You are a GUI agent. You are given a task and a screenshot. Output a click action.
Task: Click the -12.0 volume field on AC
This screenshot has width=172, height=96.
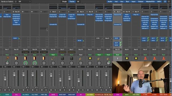pyautogui.click(x=79, y=67)
